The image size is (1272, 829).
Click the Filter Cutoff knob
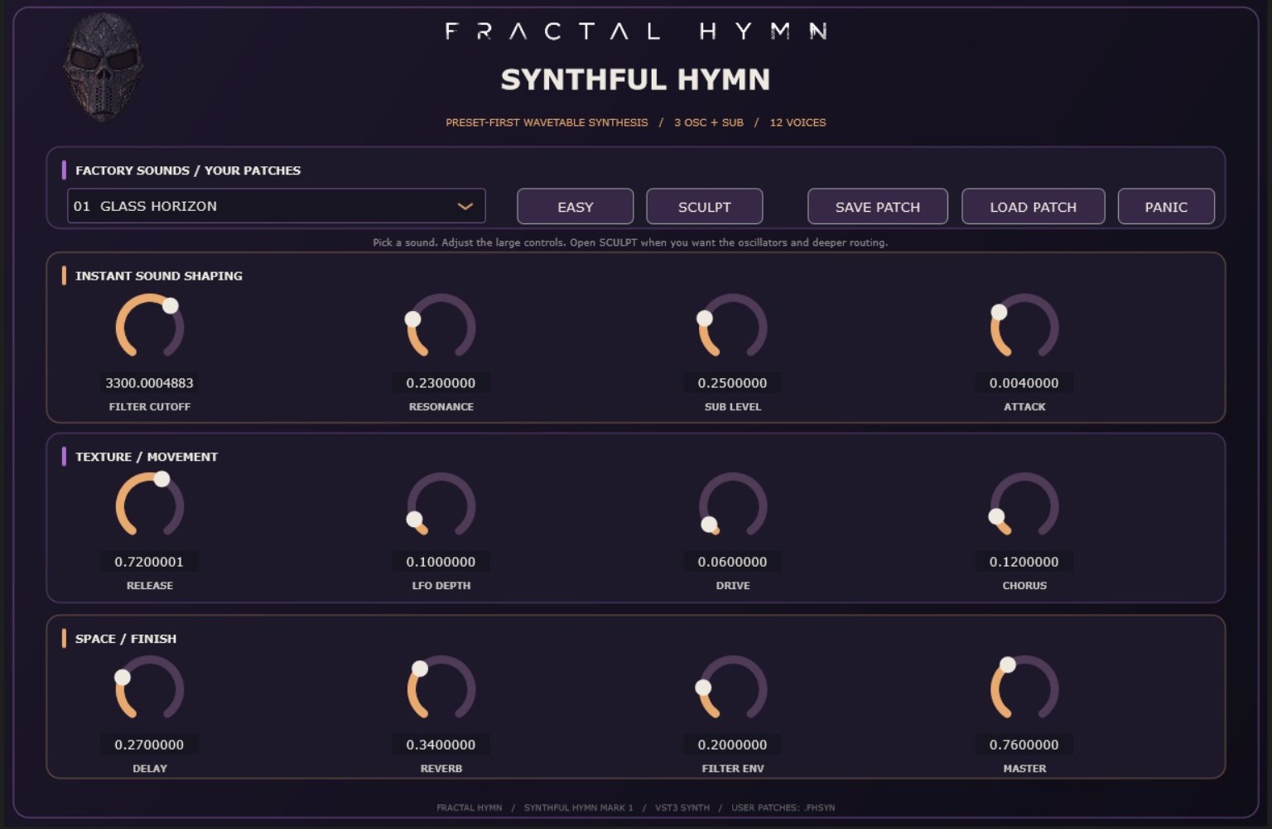pyautogui.click(x=150, y=327)
